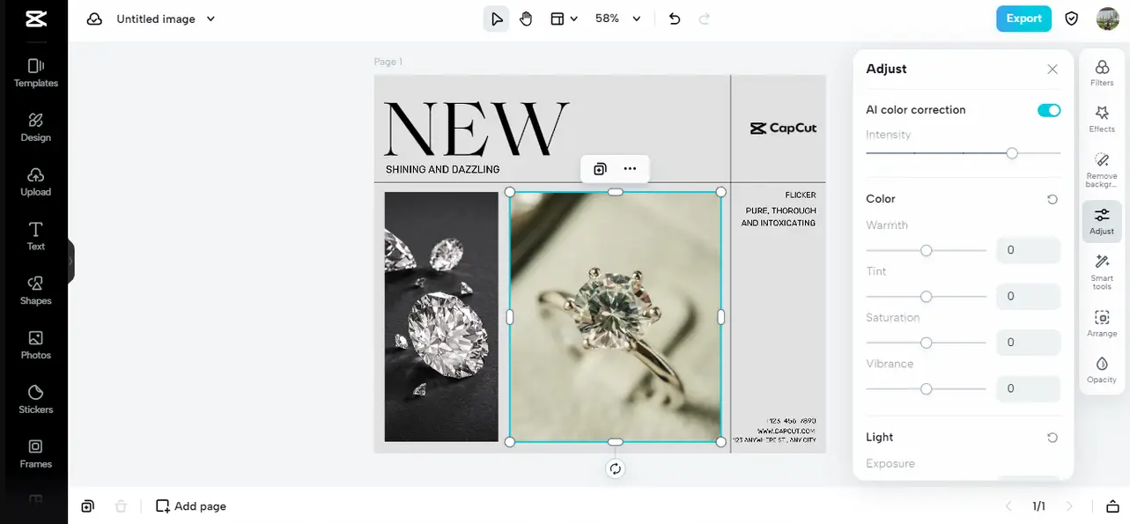The width and height of the screenshot is (1130, 524).
Task: Open the Text panel
Action: click(35, 236)
